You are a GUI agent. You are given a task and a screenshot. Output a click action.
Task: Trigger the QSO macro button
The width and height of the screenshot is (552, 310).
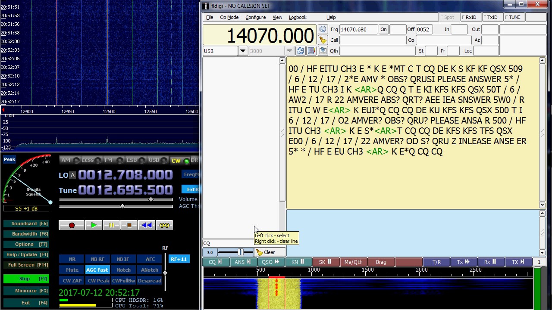(x=270, y=262)
